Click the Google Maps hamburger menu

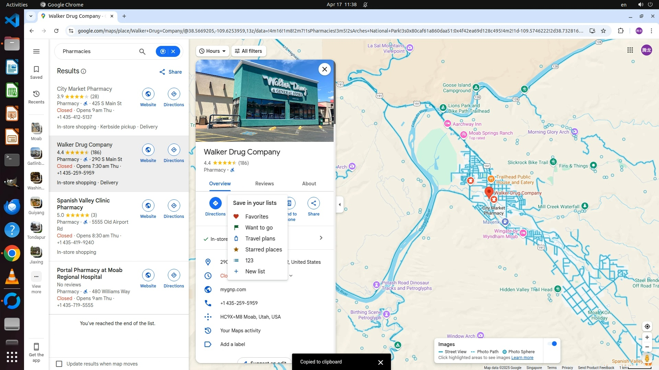click(x=36, y=51)
